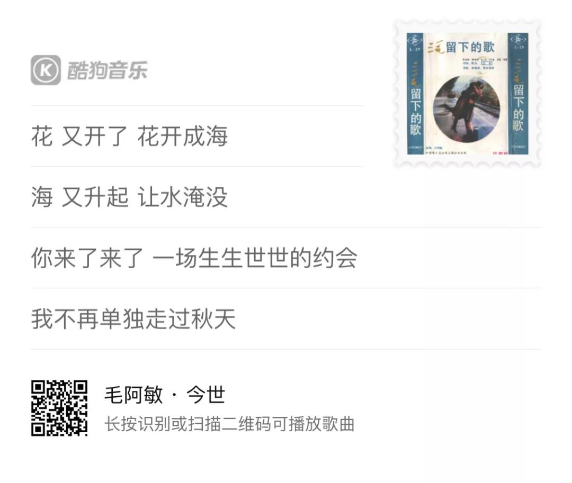Screen dimensions: 572x483
Task: Click the top-right logo on album cover
Action: click(518, 39)
